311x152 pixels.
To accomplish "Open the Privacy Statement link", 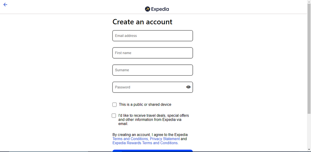I will 165,139.
